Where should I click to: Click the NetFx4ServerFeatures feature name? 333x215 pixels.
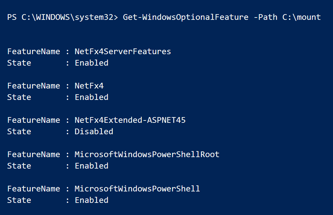pos(123,51)
